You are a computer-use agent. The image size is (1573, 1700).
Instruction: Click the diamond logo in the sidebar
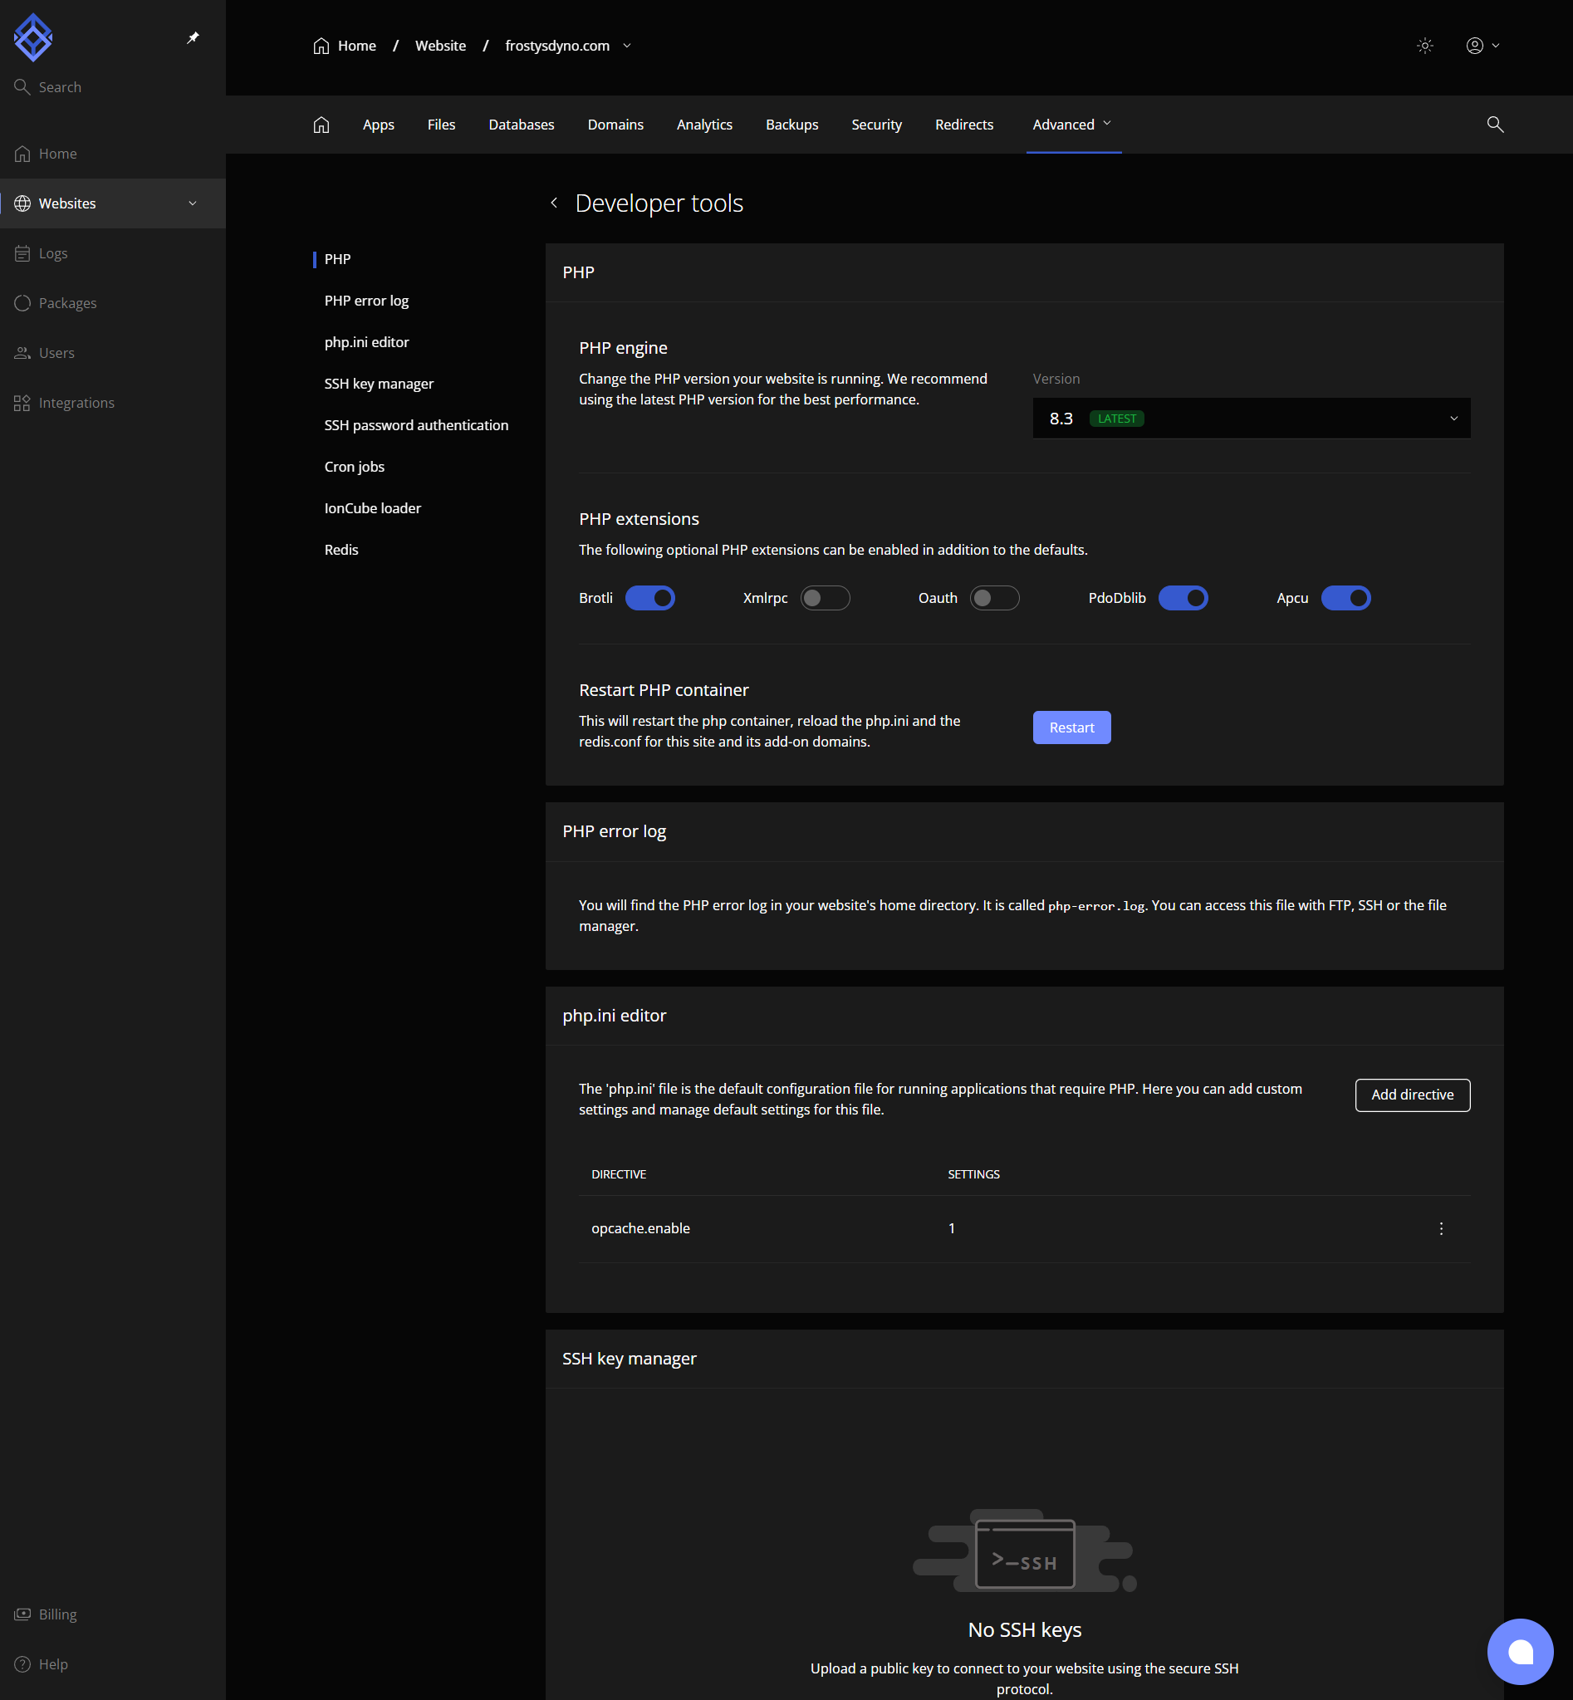click(x=33, y=37)
